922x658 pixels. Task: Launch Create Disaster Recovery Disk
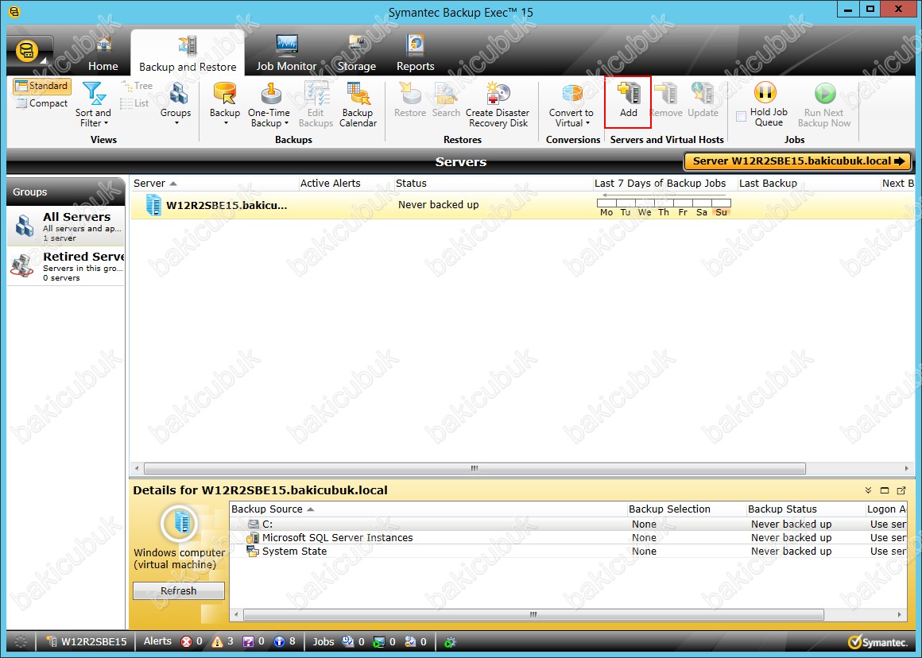498,105
